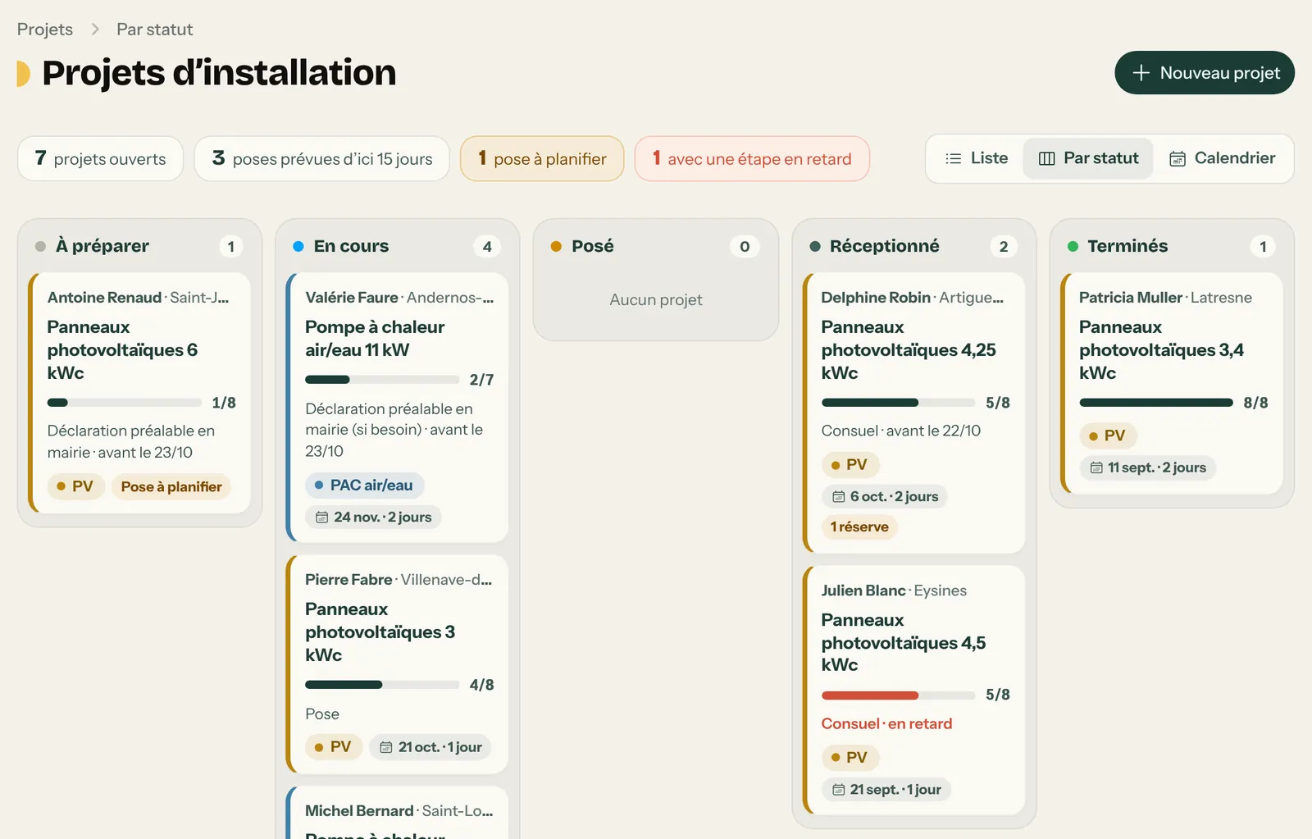Click the green dot of Terminés column
The height and width of the screenshot is (839, 1312).
click(1073, 246)
